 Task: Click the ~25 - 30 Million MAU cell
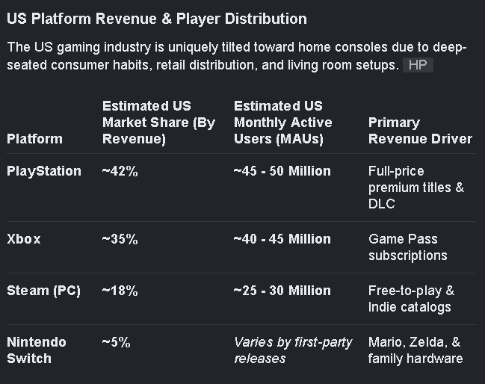pyautogui.click(x=282, y=291)
